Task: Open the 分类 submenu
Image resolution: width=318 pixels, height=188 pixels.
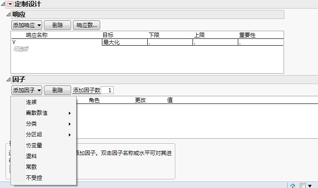Action: [43, 124]
